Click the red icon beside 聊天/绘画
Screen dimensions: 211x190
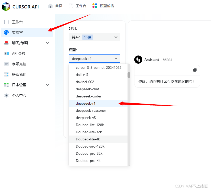click(x=6, y=43)
